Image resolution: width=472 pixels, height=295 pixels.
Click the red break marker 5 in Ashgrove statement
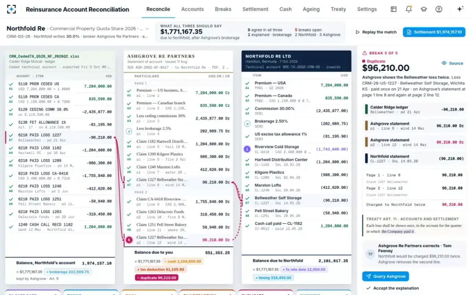(129, 240)
